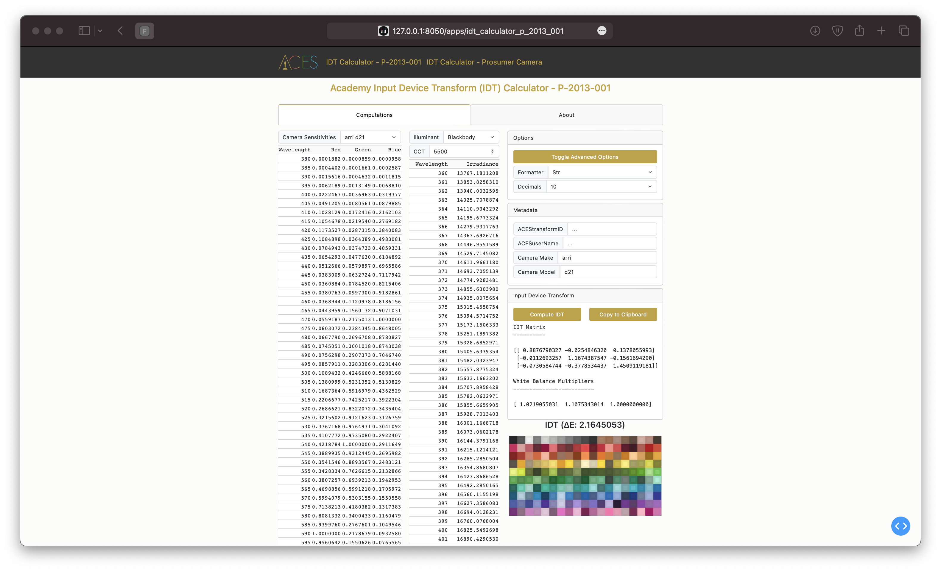
Task: Toggle Safari sidebar icon
Action: click(x=84, y=31)
